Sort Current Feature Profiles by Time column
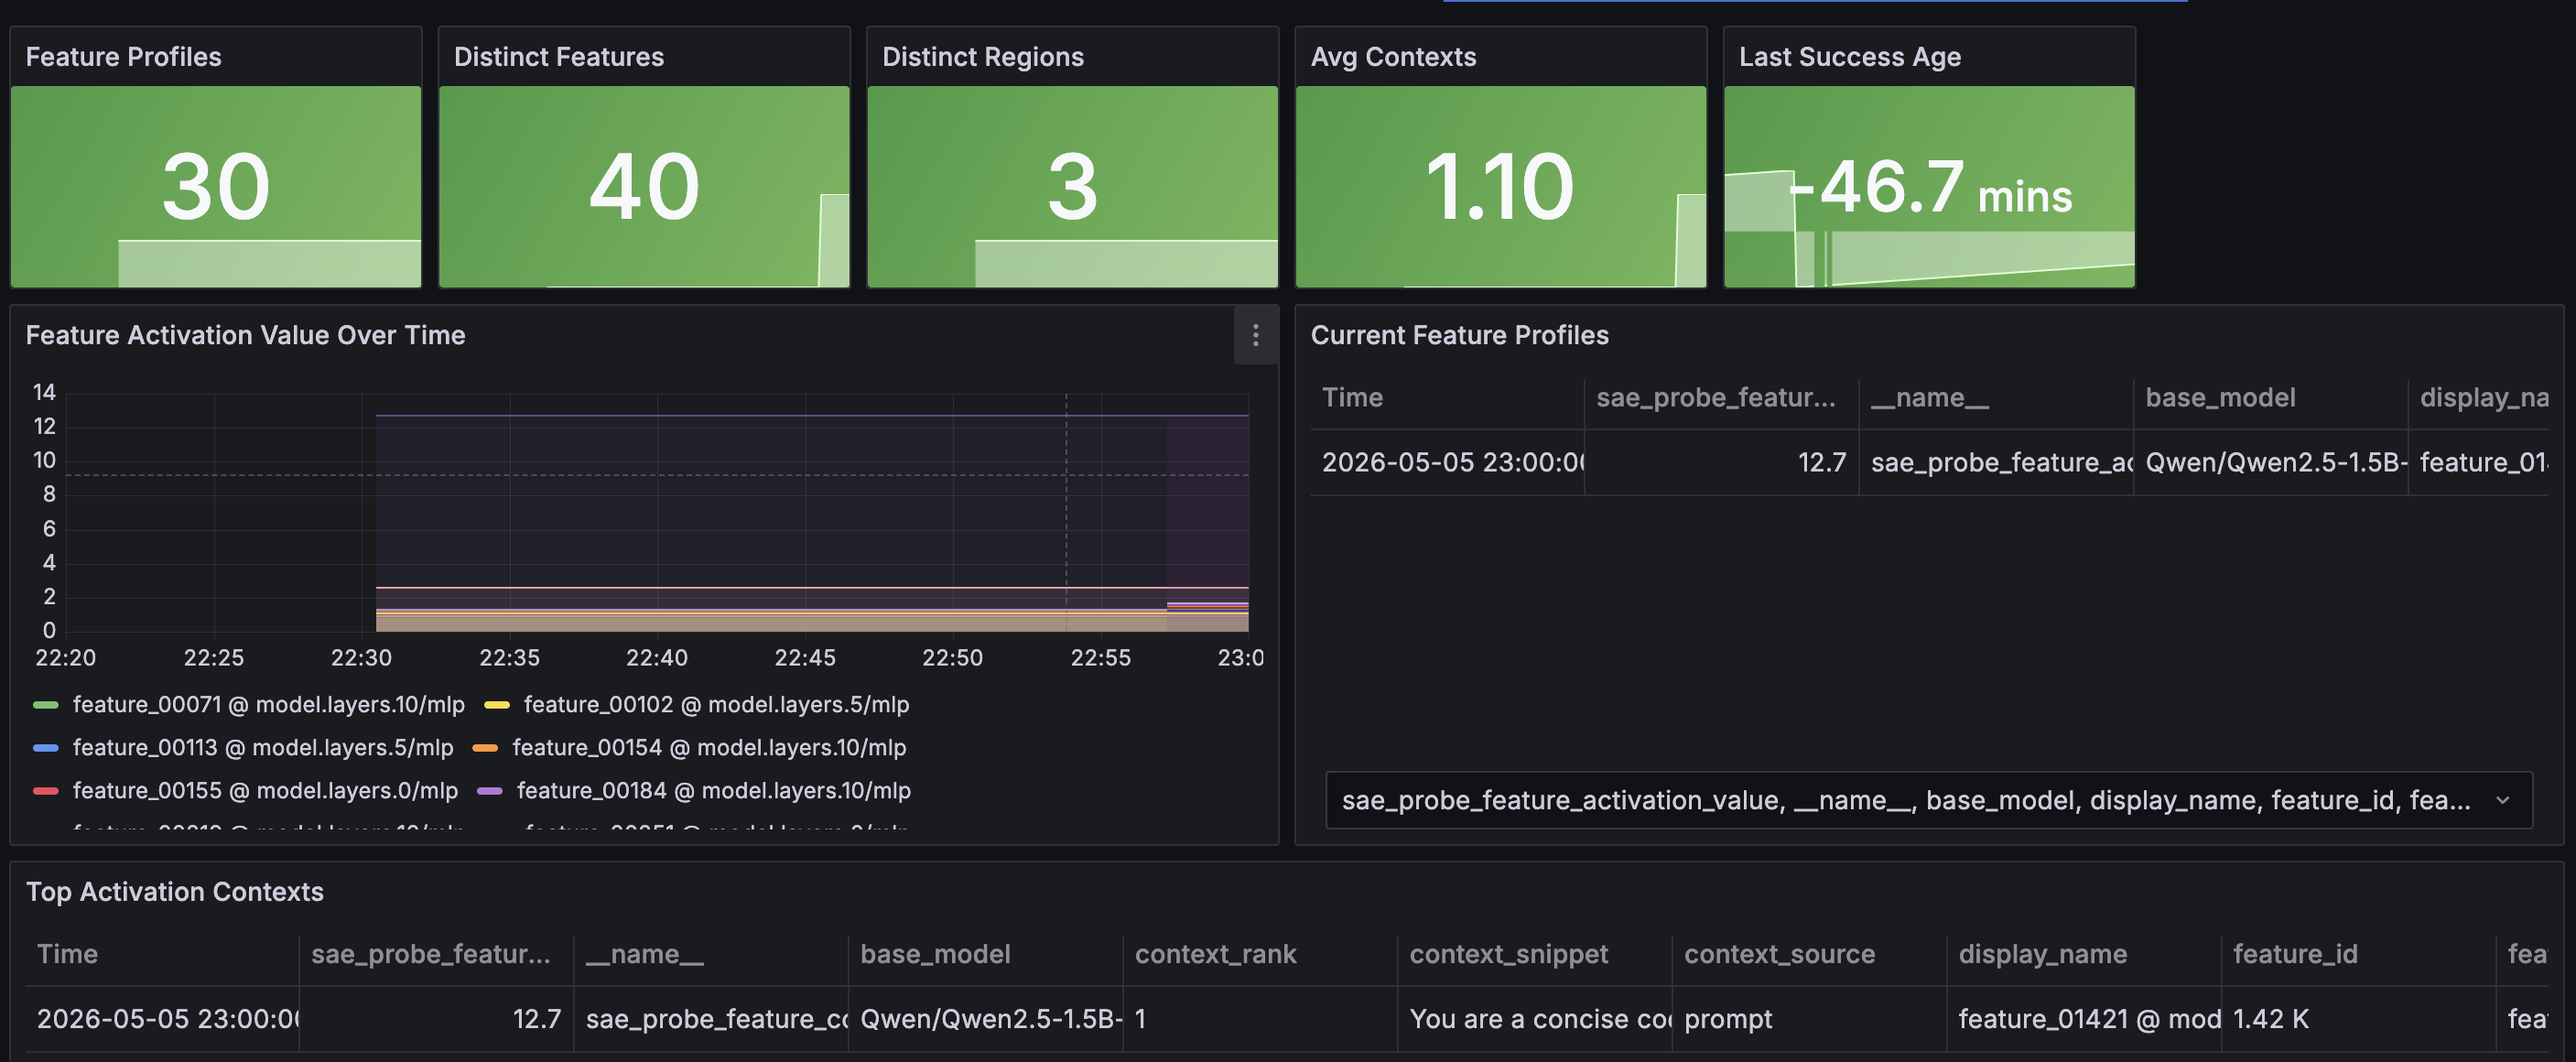This screenshot has width=2576, height=1062. [x=1353, y=398]
